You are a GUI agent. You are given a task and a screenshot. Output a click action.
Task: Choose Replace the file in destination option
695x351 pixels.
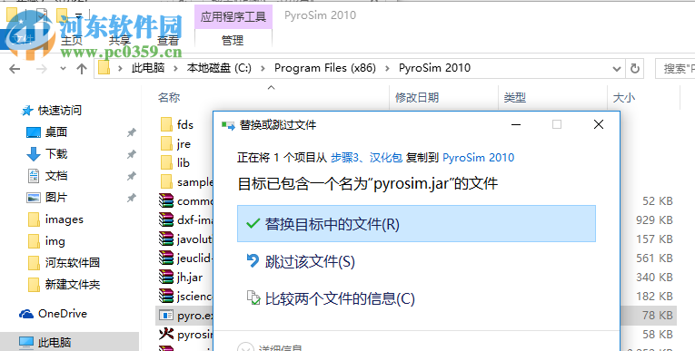(x=416, y=223)
